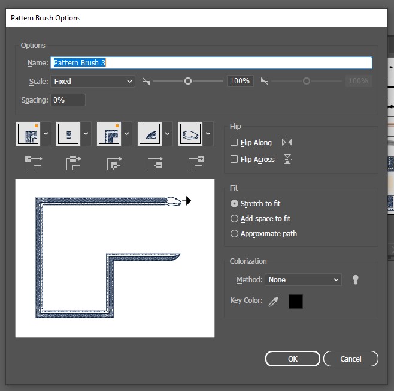Viewport: 394px width, 391px height.
Task: Click the end tile position diagram icon
Action: click(196, 163)
